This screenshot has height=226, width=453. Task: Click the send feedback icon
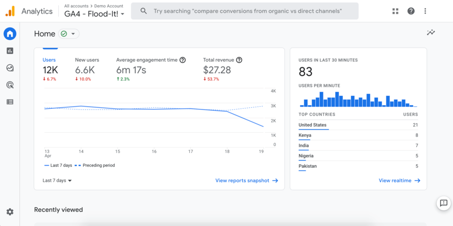coord(444,203)
